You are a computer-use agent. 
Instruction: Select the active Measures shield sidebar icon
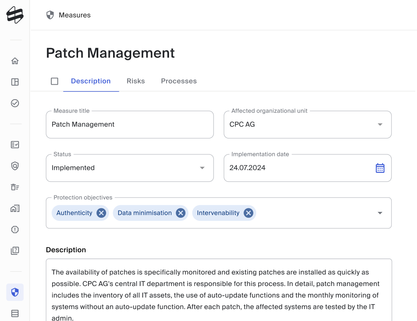tap(15, 292)
